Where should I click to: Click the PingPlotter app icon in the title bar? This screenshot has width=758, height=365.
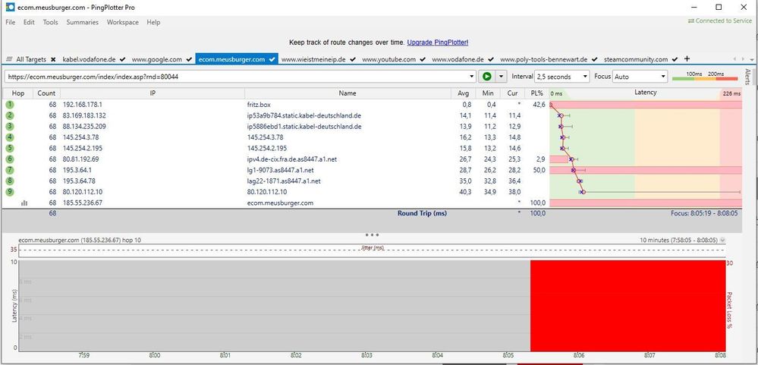(10, 8)
